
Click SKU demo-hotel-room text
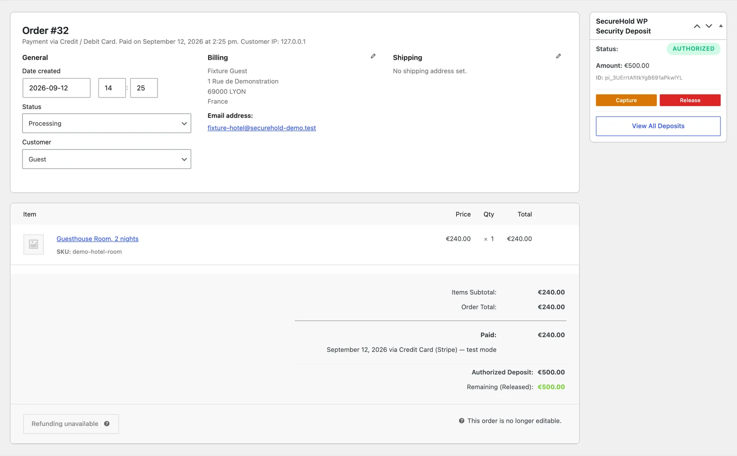(x=89, y=252)
